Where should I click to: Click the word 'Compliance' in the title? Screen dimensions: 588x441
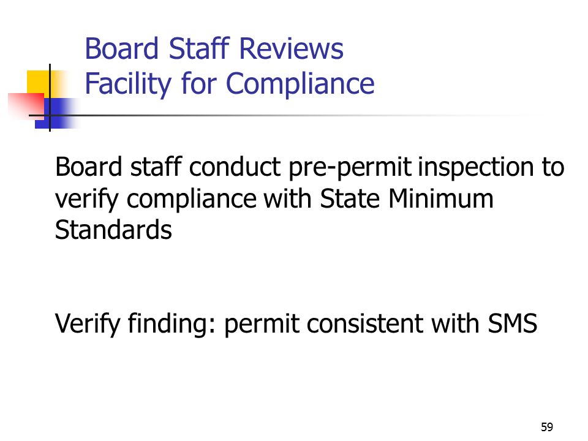click(x=300, y=84)
